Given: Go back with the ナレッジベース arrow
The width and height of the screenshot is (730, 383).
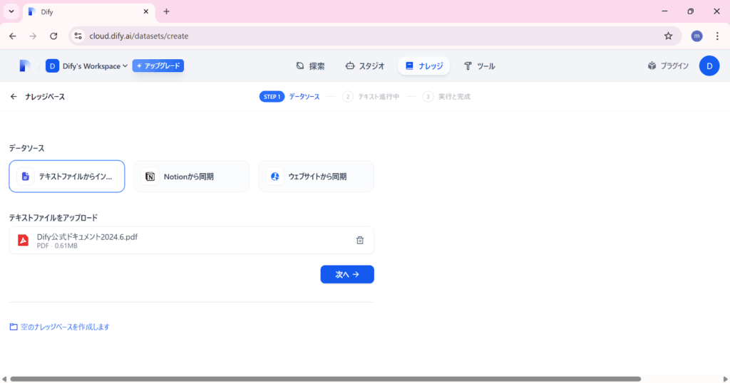Looking at the screenshot, I should (14, 97).
